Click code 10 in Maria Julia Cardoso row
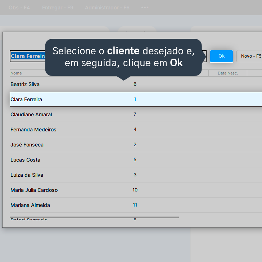Viewport: 262px width, 262px height. pyautogui.click(x=135, y=190)
